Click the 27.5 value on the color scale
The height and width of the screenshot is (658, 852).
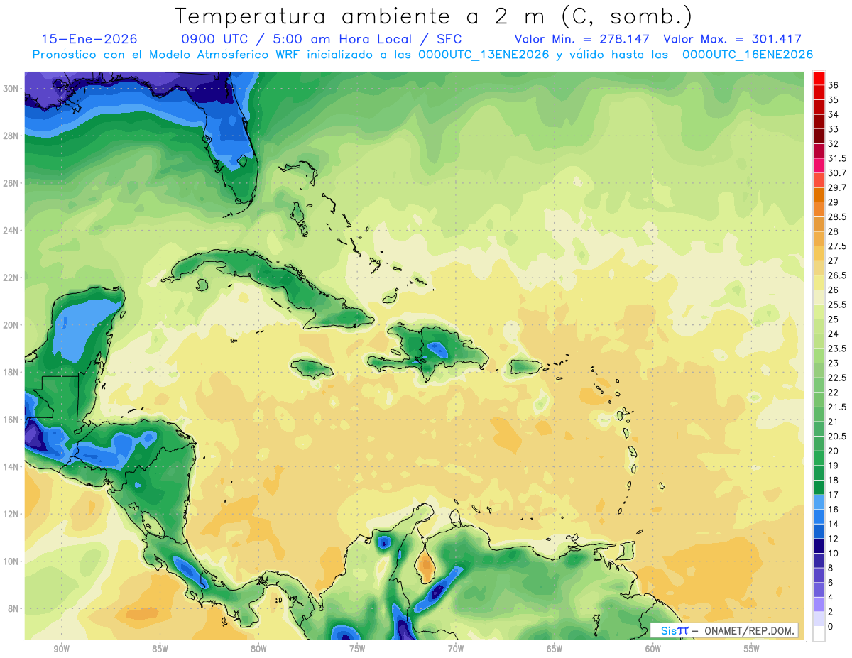click(x=837, y=246)
